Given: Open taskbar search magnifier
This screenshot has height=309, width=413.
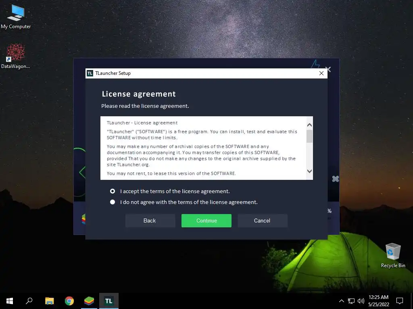Looking at the screenshot, I should [29, 301].
